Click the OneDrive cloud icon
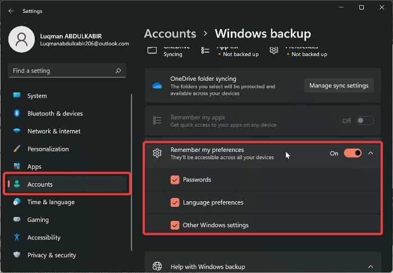 (157, 86)
